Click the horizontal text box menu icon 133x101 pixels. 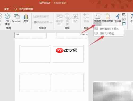pyautogui.click(x=96, y=29)
